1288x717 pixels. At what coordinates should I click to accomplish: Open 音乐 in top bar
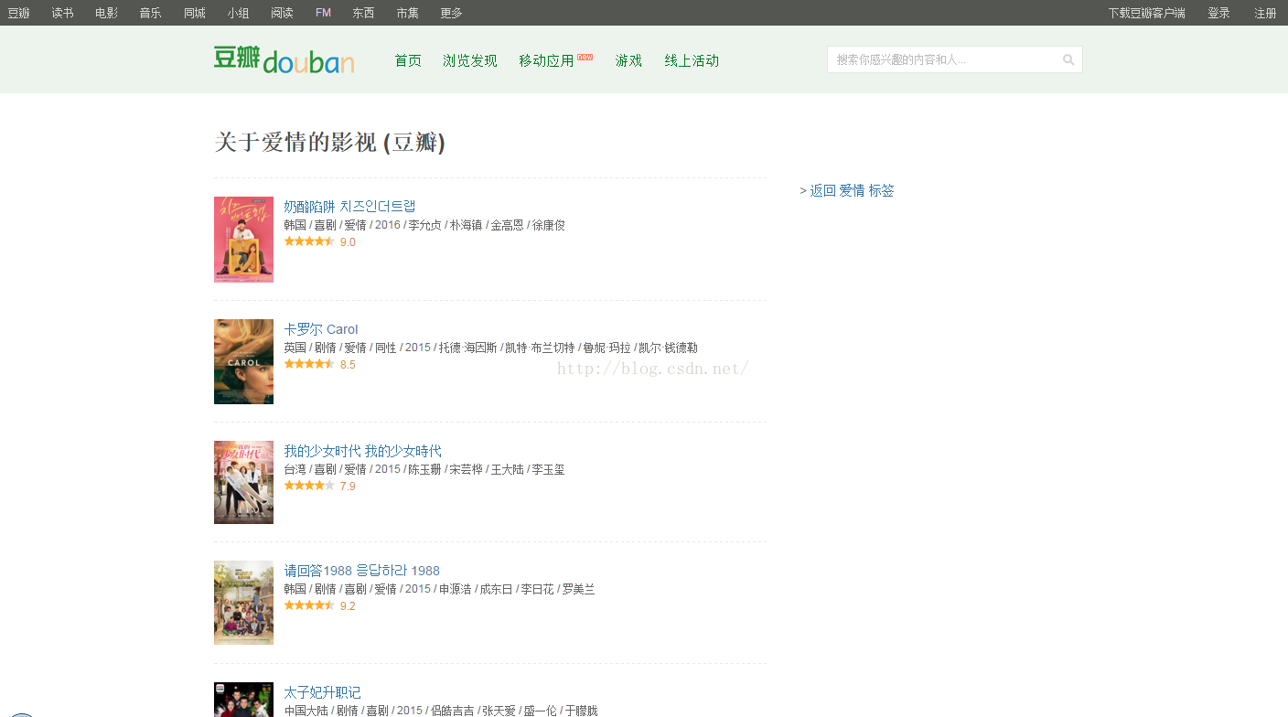(150, 13)
